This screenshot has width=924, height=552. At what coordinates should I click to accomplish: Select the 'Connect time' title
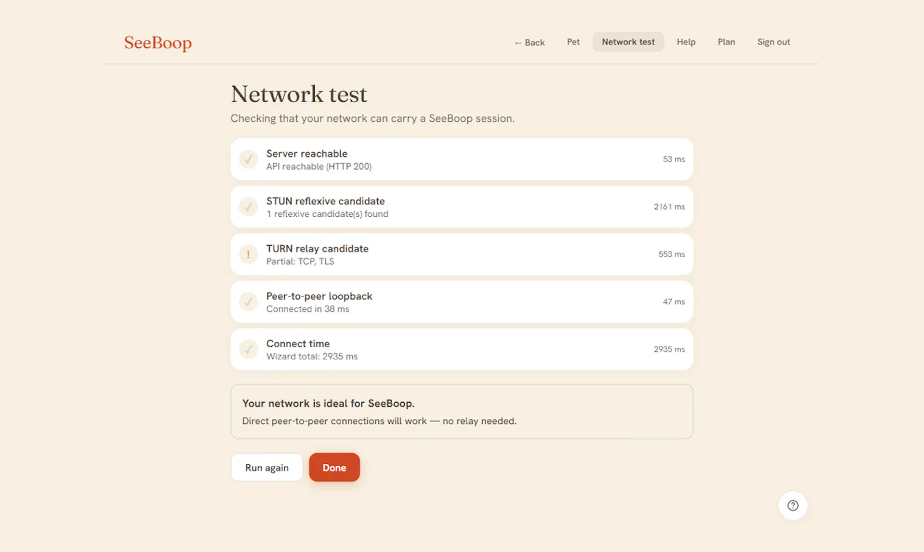pyautogui.click(x=297, y=344)
